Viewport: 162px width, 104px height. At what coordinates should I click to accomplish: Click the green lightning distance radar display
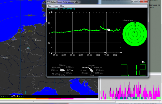pos(135,34)
